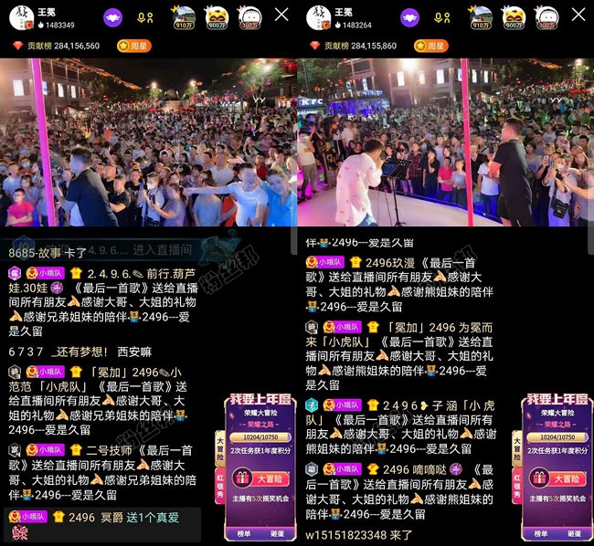Select 大冒险 side tab in left stream widget
Viewport: 594px width, 546px height.
coord(220,452)
